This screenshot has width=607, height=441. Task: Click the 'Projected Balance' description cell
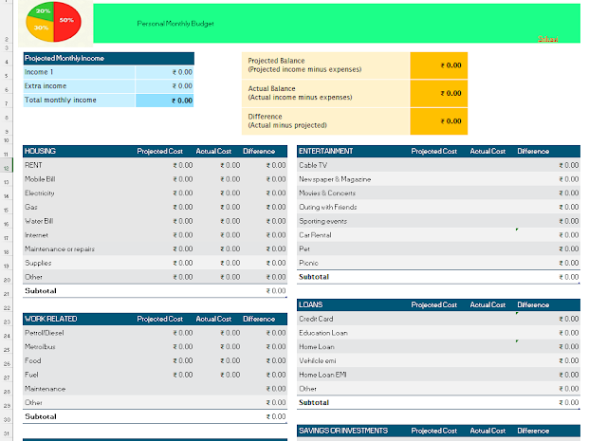pos(325,65)
